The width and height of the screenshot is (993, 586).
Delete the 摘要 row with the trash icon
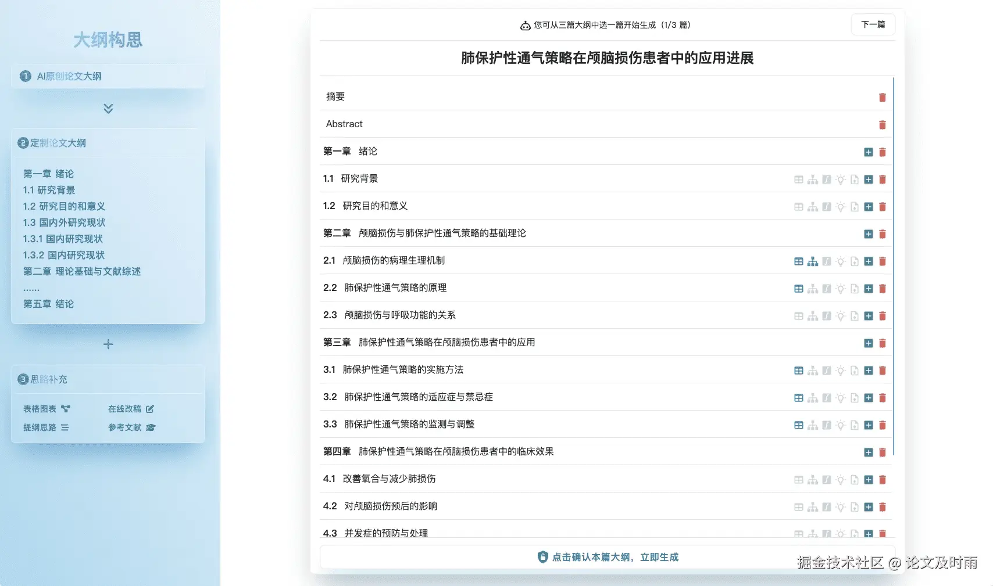coord(883,98)
